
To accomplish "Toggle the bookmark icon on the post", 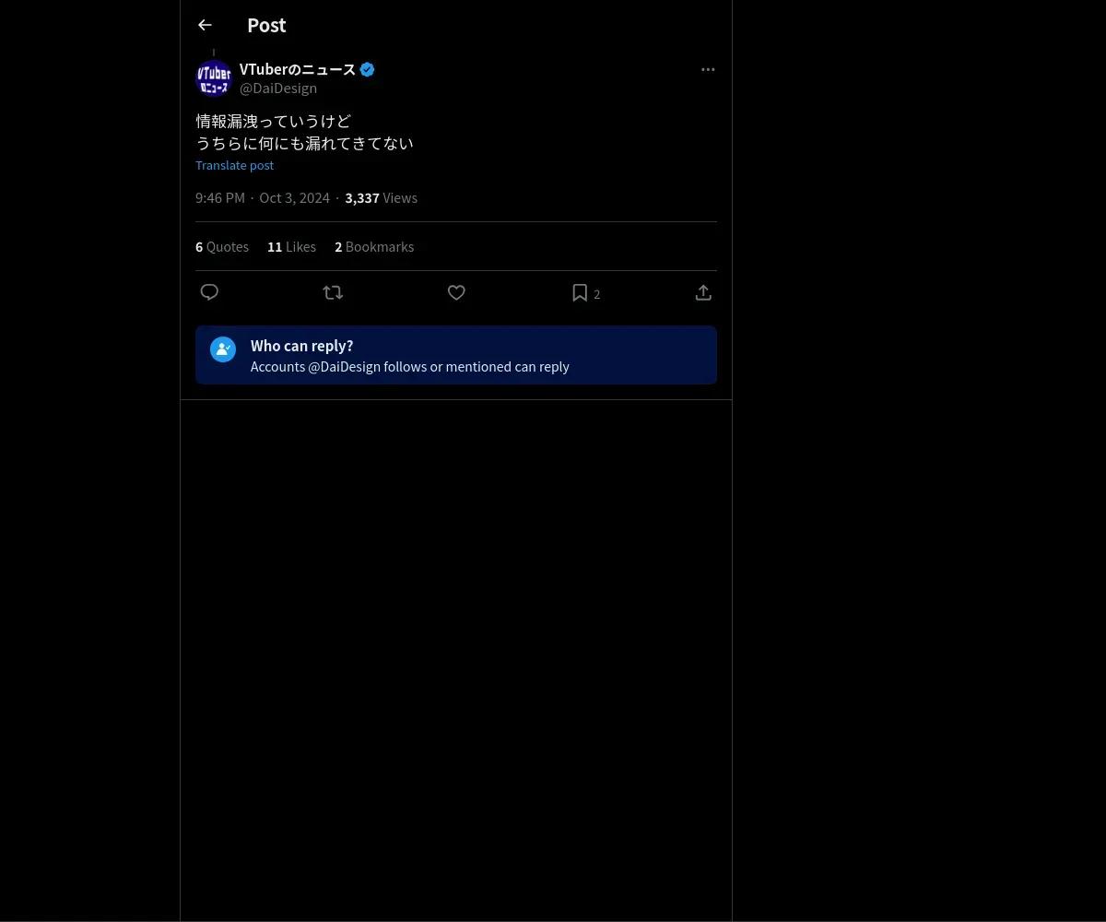I will click(x=580, y=292).
